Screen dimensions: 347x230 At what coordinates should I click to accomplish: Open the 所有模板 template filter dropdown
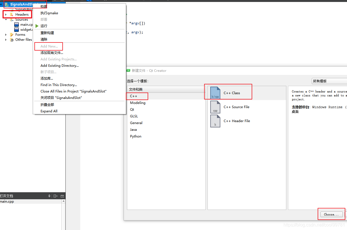pos(329,81)
